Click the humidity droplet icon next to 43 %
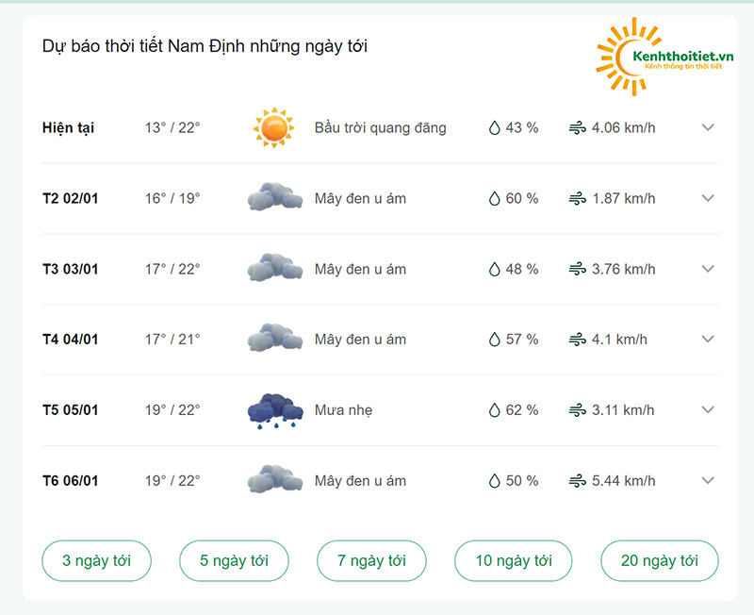The height and width of the screenshot is (615, 754). [x=494, y=128]
